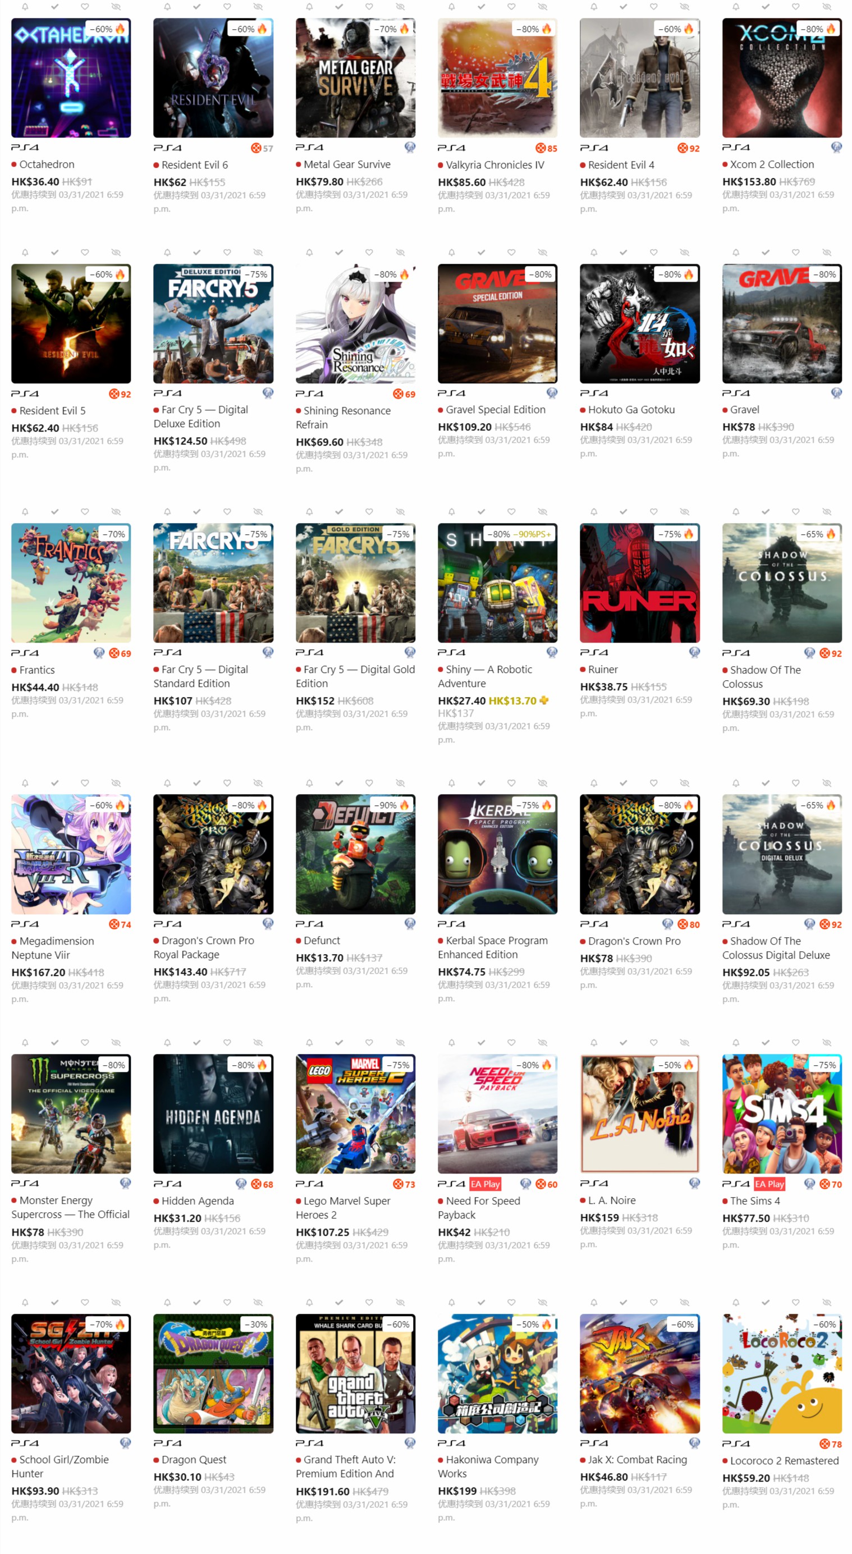Click the platinum trophy icon on Xcom 2 Collection
This screenshot has height=1554, width=852.
tap(836, 147)
